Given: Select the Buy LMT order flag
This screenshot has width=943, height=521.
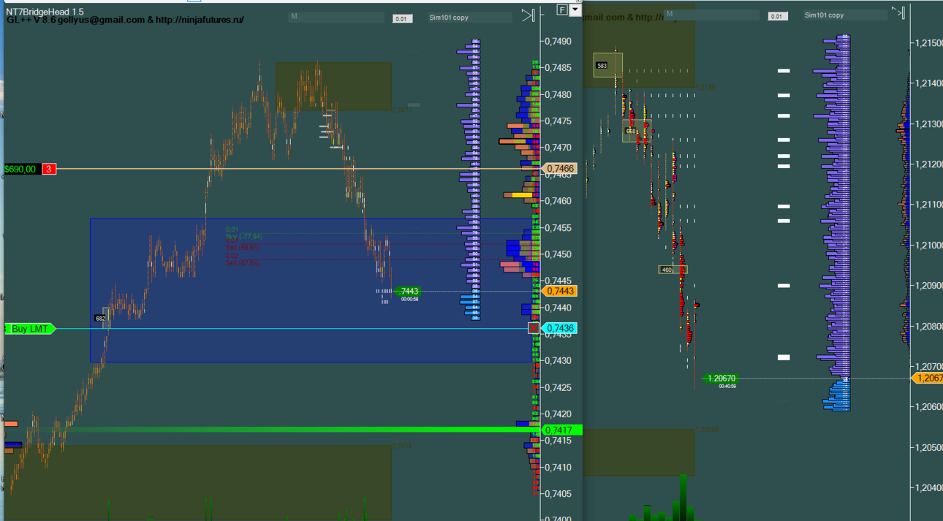Looking at the screenshot, I should [30, 329].
